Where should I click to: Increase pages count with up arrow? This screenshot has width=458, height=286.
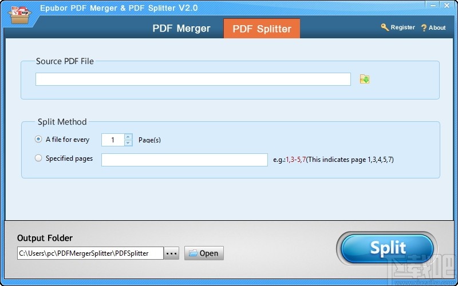pos(128,137)
